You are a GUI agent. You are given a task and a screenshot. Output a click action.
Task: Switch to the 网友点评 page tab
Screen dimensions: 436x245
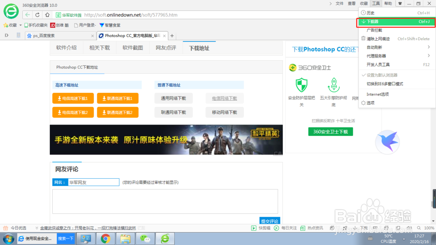pos(166,48)
